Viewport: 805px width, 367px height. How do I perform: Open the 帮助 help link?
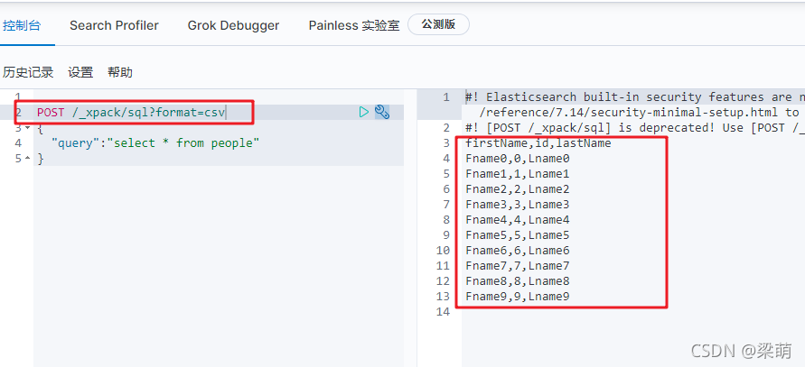click(120, 72)
